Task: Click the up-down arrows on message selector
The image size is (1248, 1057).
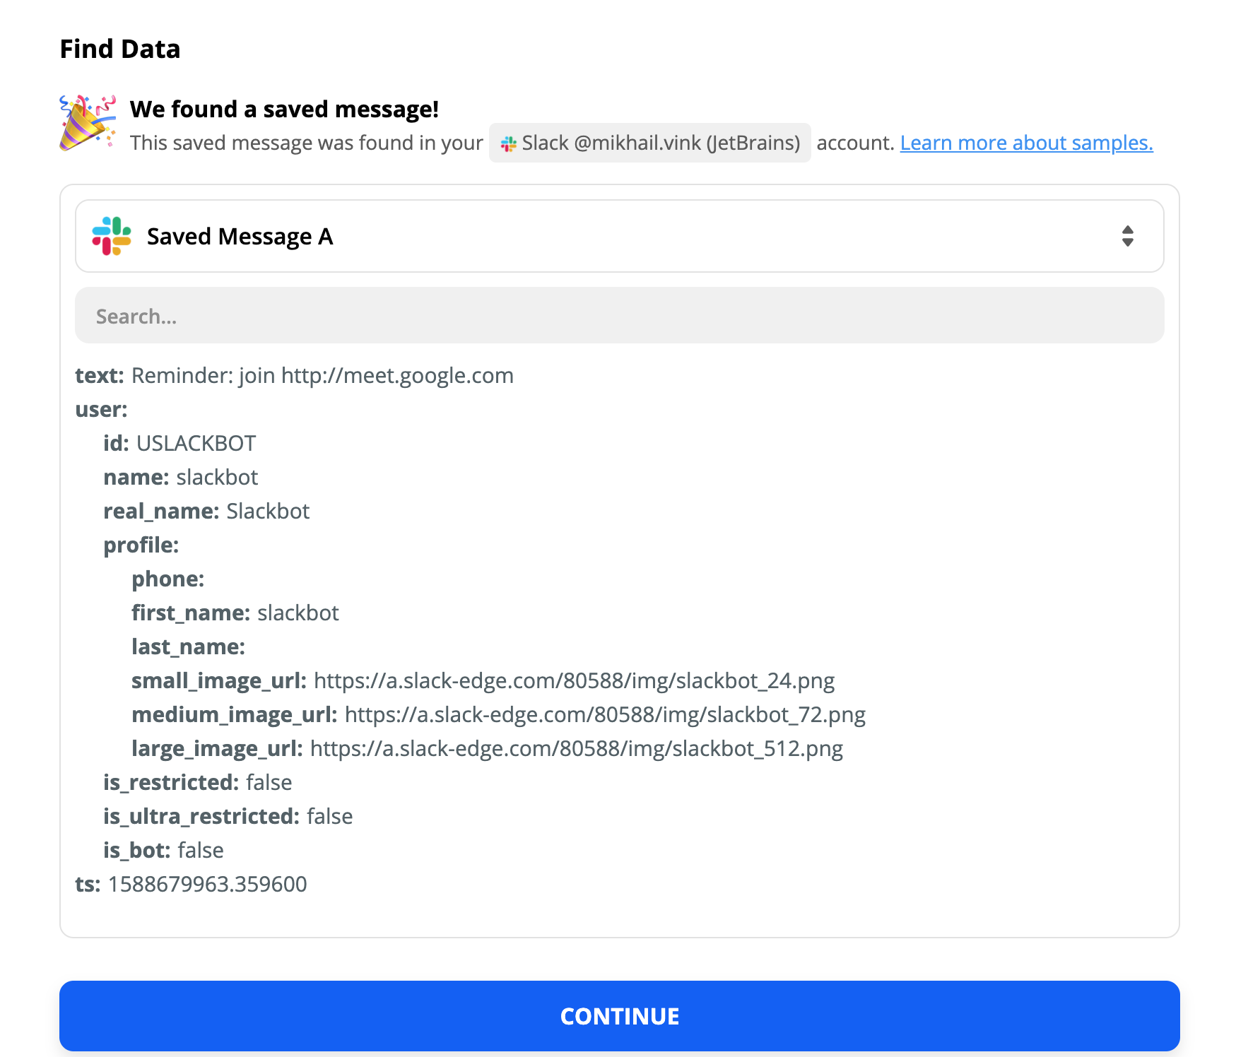Action: (x=1127, y=236)
